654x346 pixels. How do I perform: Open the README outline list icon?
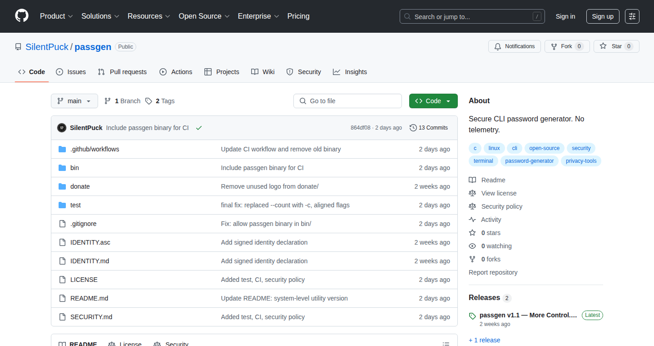coord(446,344)
